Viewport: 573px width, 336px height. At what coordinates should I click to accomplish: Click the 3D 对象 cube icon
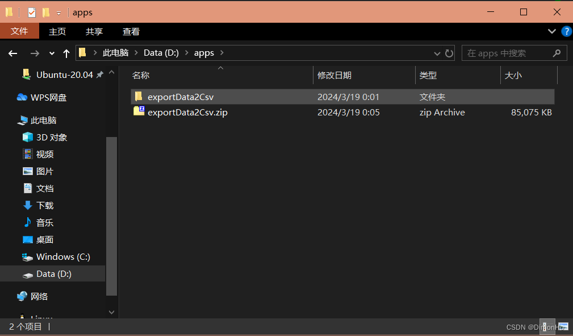(28, 137)
